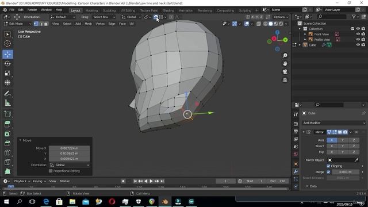
Task: Enable Mirror Axis Y button
Action: pos(343,140)
